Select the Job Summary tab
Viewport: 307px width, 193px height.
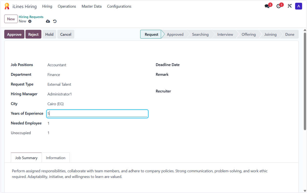coord(26,158)
